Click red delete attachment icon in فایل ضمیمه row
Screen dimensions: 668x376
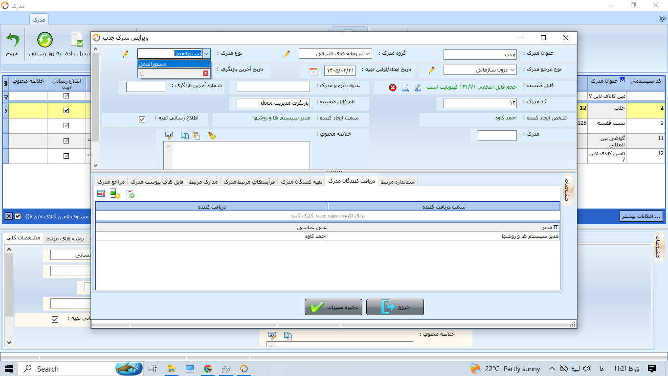[x=393, y=88]
